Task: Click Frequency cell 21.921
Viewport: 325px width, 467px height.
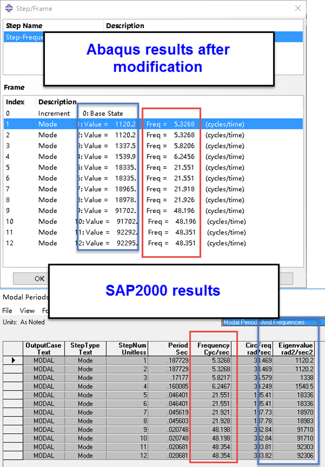Action: (210, 412)
